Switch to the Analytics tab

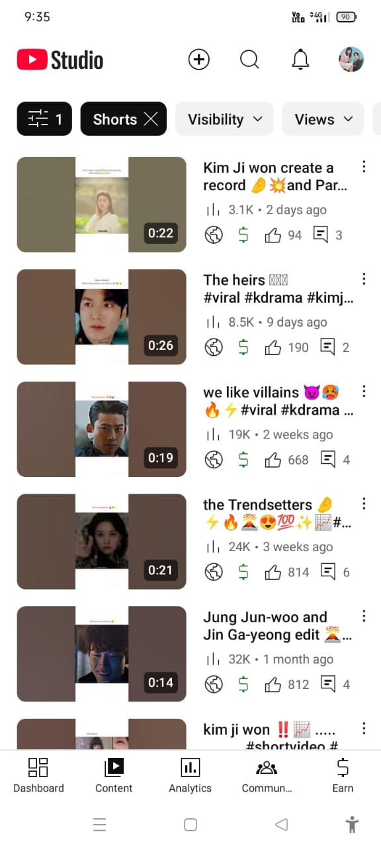(x=190, y=776)
